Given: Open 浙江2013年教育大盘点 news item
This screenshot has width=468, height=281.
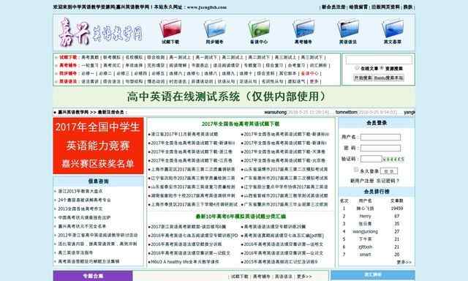Looking at the screenshot, I should tap(80, 191).
